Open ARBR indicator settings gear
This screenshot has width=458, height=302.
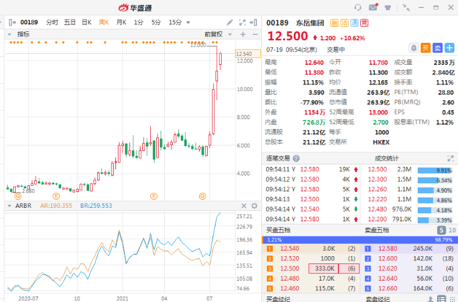coord(255,206)
